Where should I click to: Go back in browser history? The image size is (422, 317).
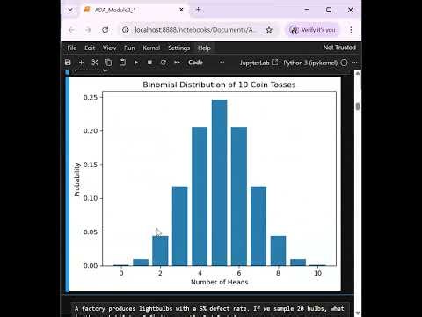coord(71,30)
